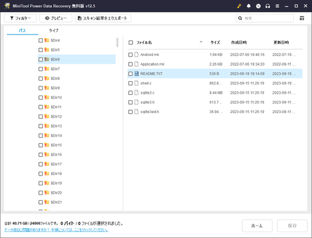312x238 pixels.
Task: Click the 保存 button
Action: tap(292, 226)
